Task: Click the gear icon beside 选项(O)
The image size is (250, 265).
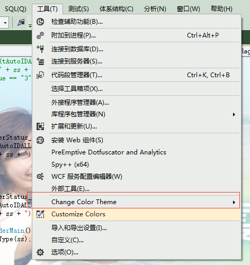Action: pyautogui.click(x=40, y=252)
